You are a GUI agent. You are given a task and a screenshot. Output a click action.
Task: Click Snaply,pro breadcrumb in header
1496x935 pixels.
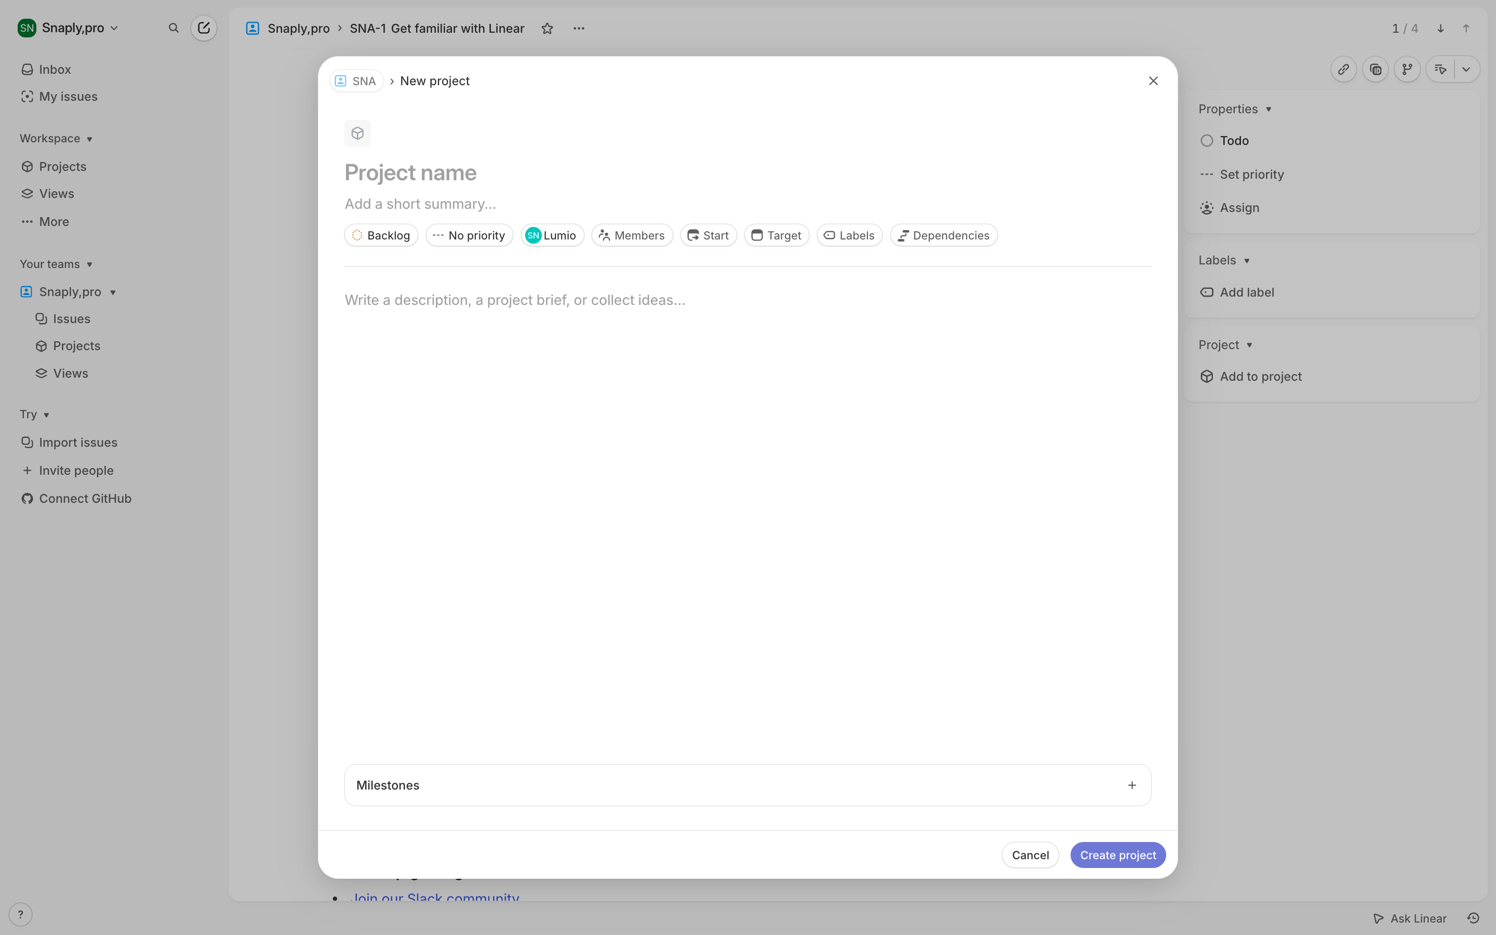click(x=299, y=29)
